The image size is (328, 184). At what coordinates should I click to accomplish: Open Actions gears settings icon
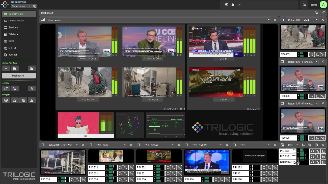point(14,89)
